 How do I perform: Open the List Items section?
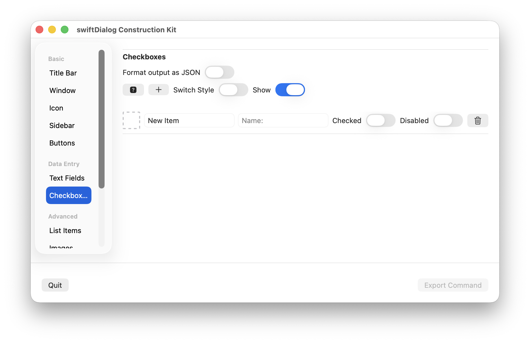pos(65,231)
